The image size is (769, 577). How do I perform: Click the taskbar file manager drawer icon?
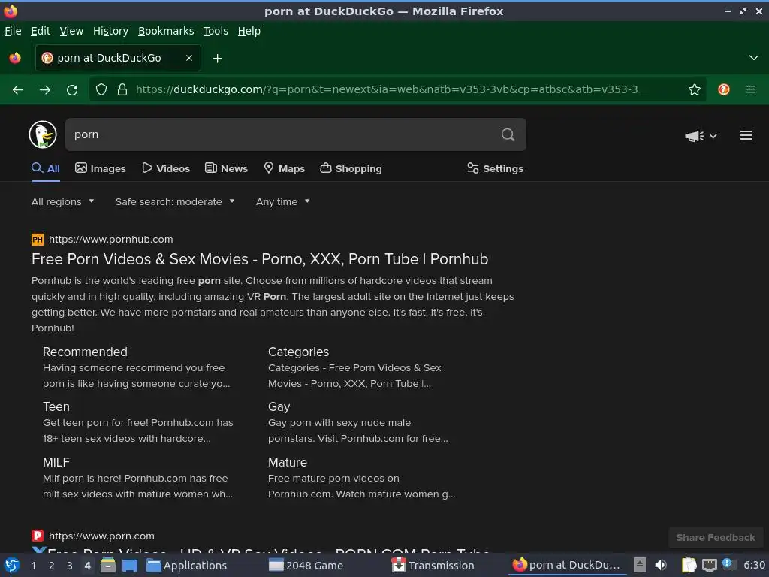[x=108, y=565]
